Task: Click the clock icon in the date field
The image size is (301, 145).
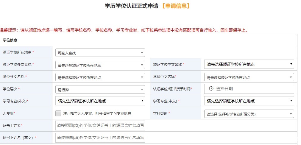Action: (211, 88)
